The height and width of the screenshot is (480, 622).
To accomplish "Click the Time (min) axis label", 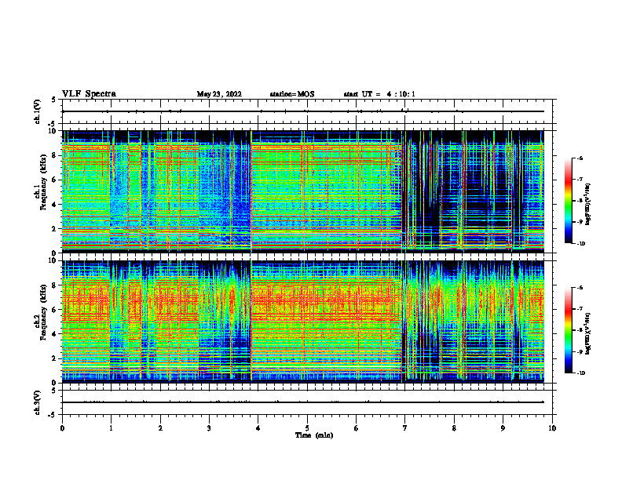I will [314, 435].
